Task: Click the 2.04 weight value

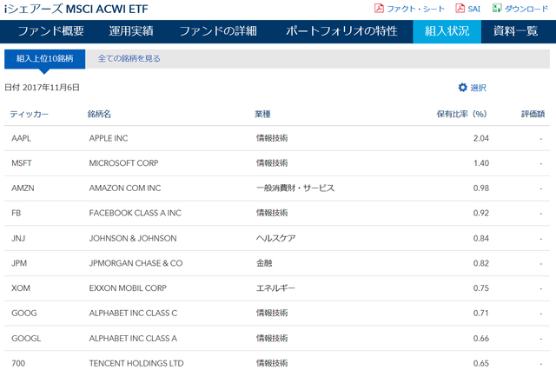Action: [480, 138]
